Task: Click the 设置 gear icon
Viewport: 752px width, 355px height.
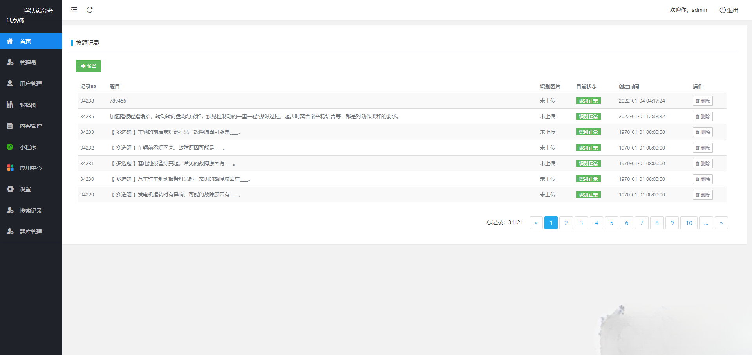Action: (10, 189)
